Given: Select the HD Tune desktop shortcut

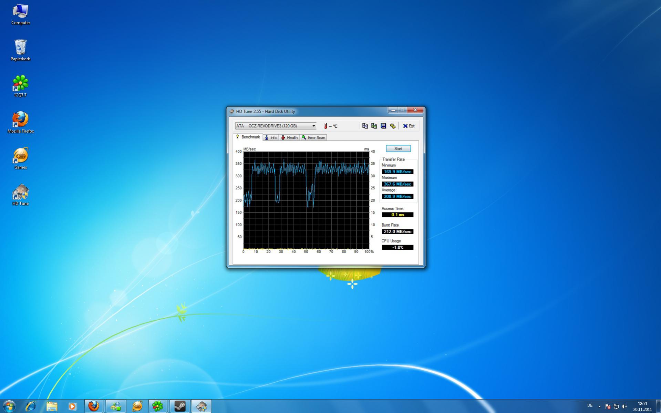Looking at the screenshot, I should coord(21,195).
